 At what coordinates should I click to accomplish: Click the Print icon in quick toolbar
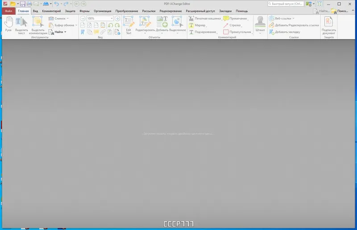pos(29,4)
